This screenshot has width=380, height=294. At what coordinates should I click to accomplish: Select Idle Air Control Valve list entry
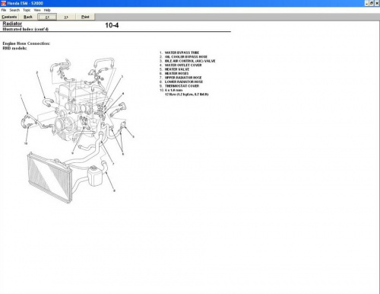(190, 61)
